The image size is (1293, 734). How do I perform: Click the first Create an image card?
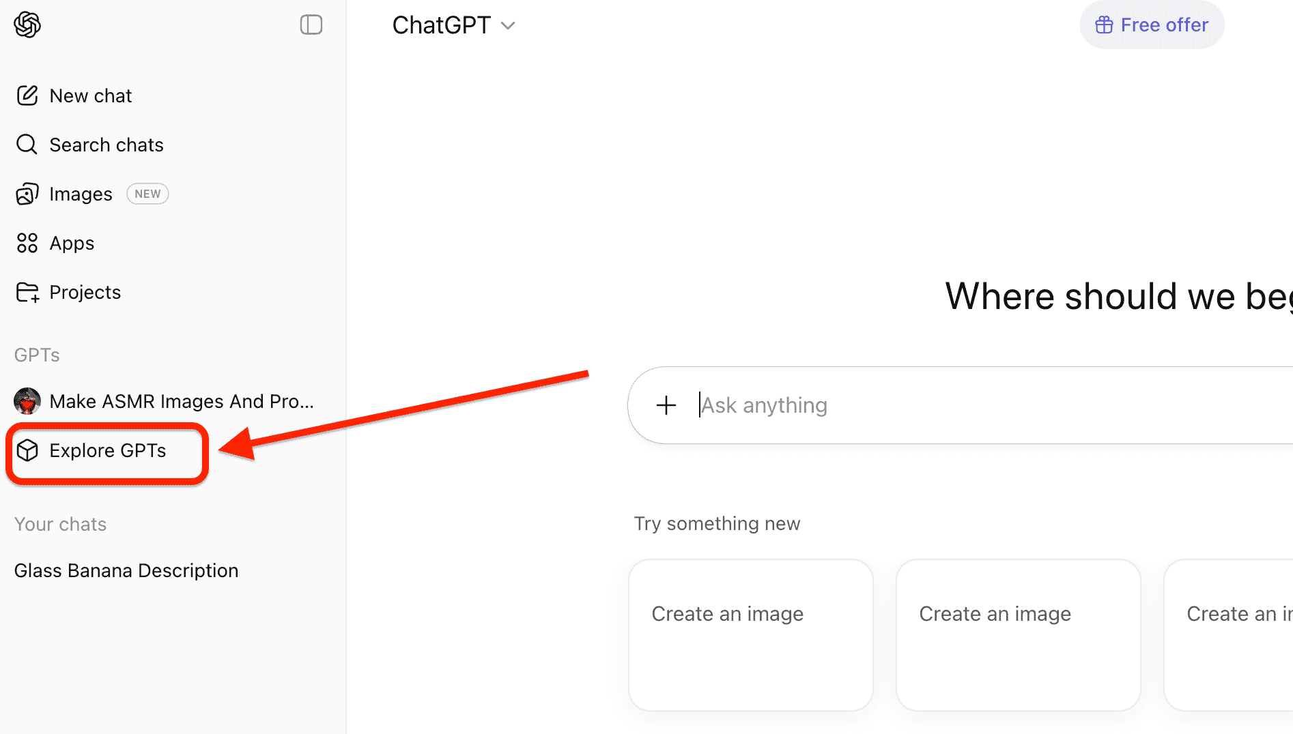click(x=751, y=635)
